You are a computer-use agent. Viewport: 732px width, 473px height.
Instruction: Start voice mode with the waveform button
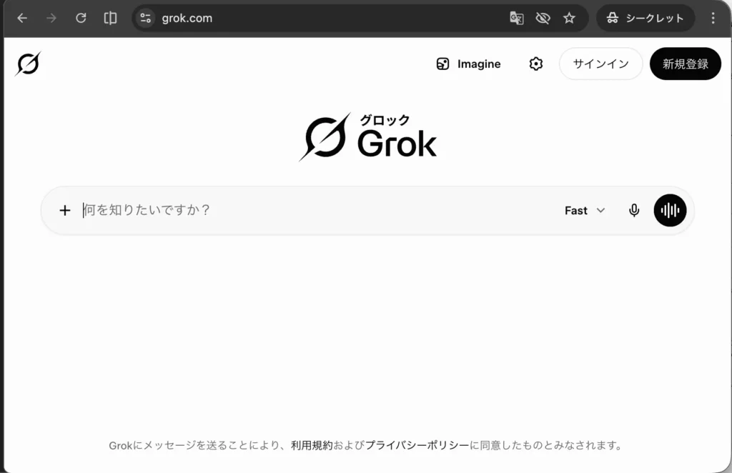[670, 210]
